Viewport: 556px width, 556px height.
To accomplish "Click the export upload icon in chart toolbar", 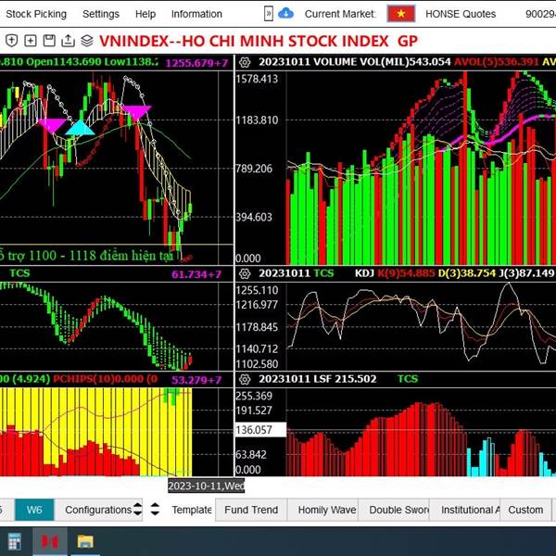I will (67, 42).
